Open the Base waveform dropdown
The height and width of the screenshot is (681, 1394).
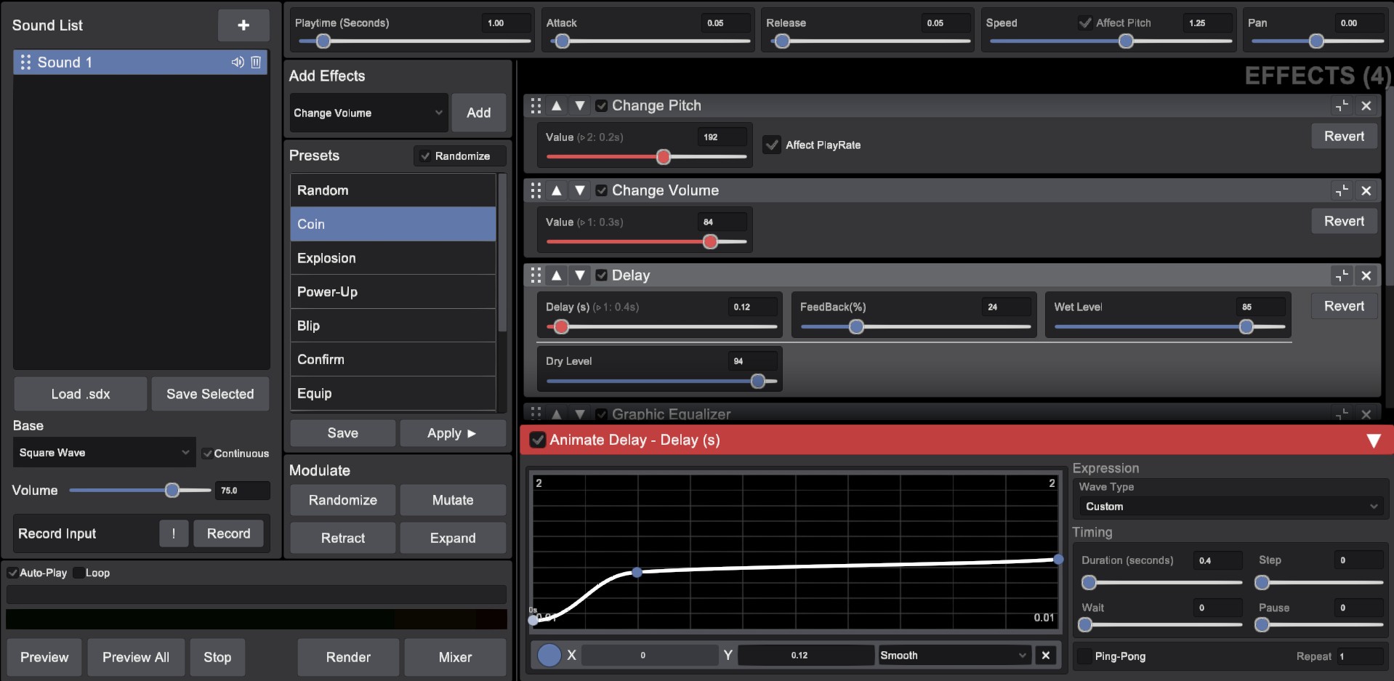[104, 452]
